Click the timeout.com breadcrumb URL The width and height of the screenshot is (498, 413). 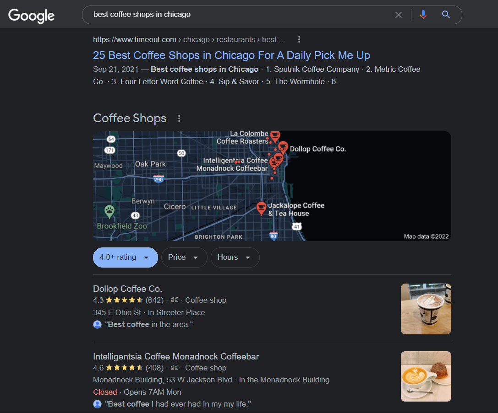point(189,40)
